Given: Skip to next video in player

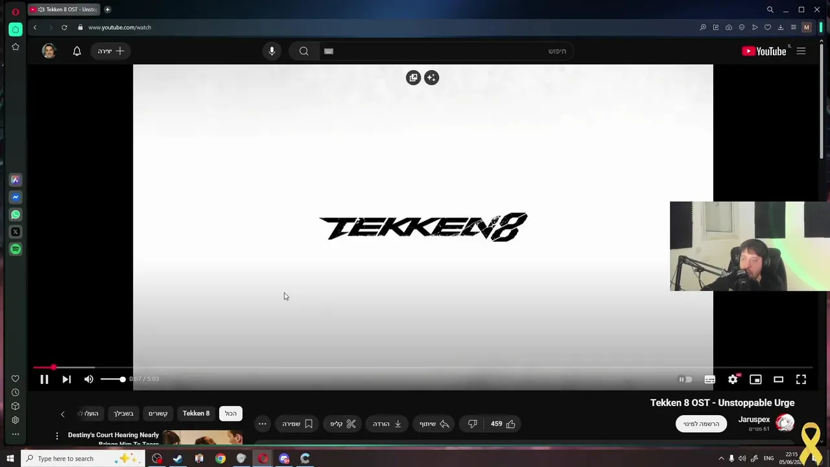Looking at the screenshot, I should click(66, 379).
